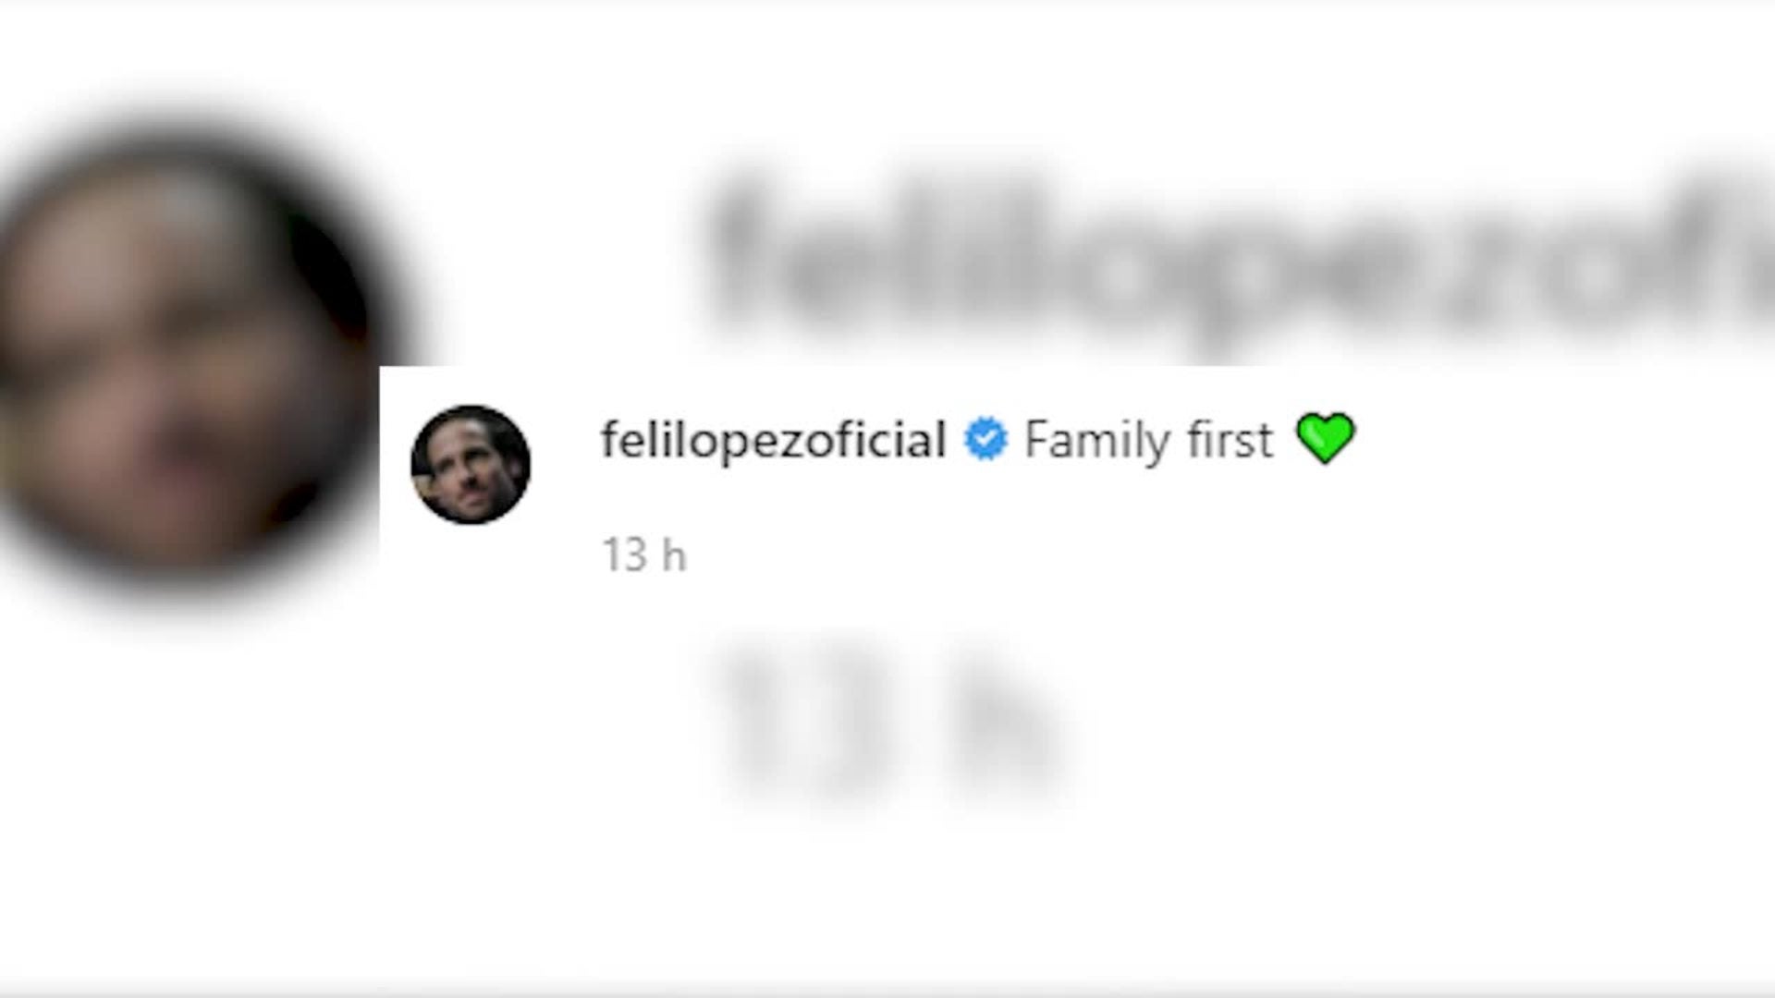The height and width of the screenshot is (998, 1775).
Task: Open the comment's posting time label
Action: click(644, 555)
